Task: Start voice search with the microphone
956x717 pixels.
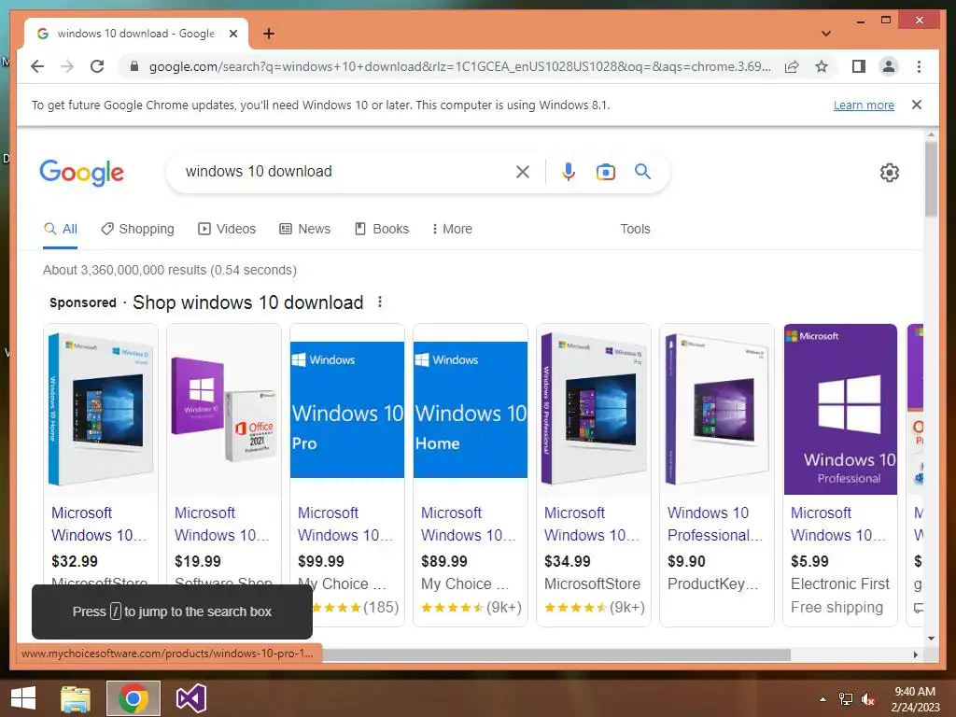Action: pos(569,172)
